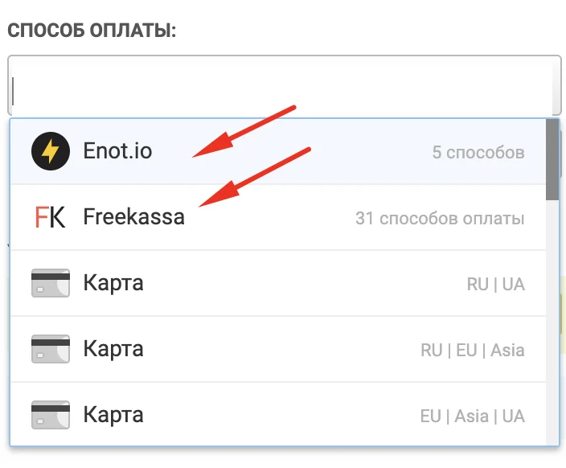
Task: Click the '5 способов' hint text
Action: (478, 152)
